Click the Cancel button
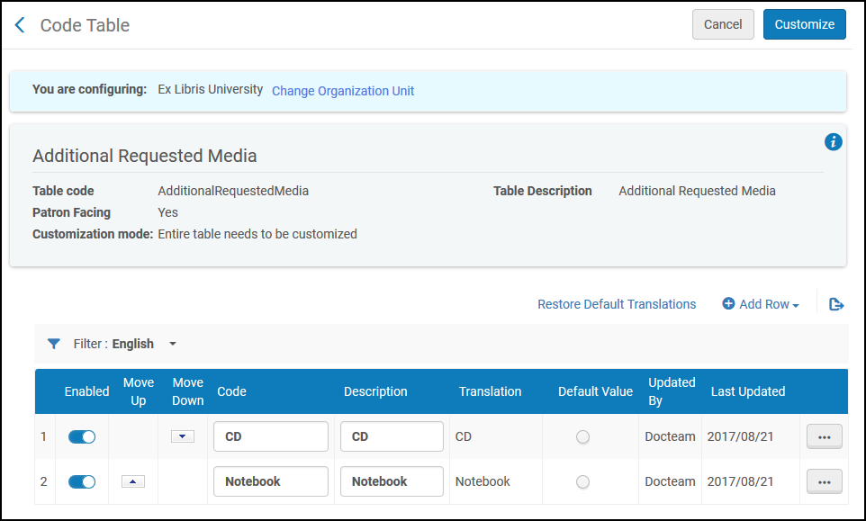866x521 pixels. pos(723,24)
